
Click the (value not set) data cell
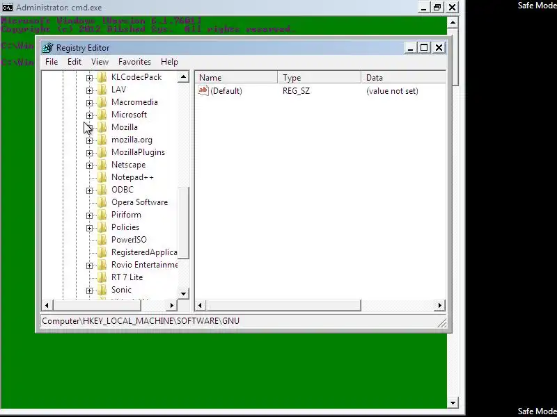(392, 91)
